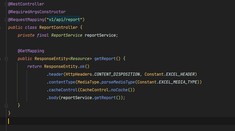
Task: Collapse the getReport method fold marker
Action: [x=6, y=59]
